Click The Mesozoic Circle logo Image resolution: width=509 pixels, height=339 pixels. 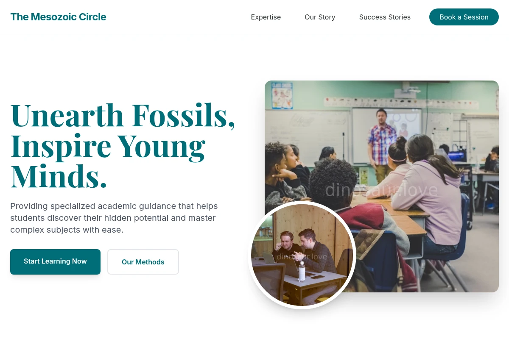tap(58, 17)
